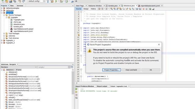Click Clean and Build button in dialog

coord(131,70)
